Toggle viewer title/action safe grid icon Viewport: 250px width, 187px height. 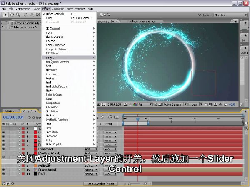tap(99, 104)
